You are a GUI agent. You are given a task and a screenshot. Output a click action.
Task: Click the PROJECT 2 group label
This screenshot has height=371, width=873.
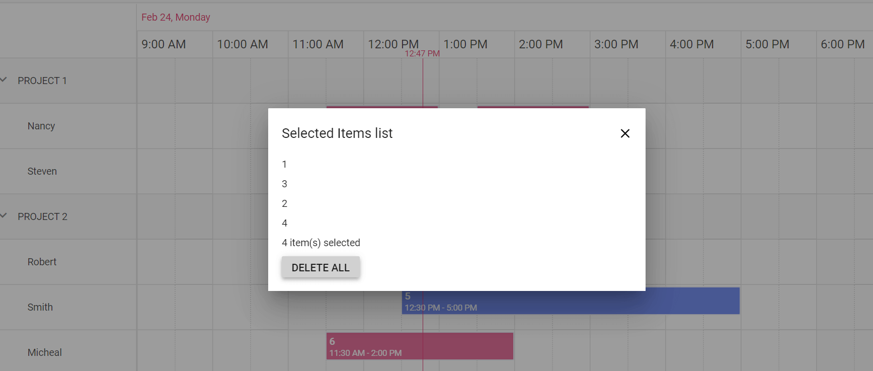(x=42, y=216)
